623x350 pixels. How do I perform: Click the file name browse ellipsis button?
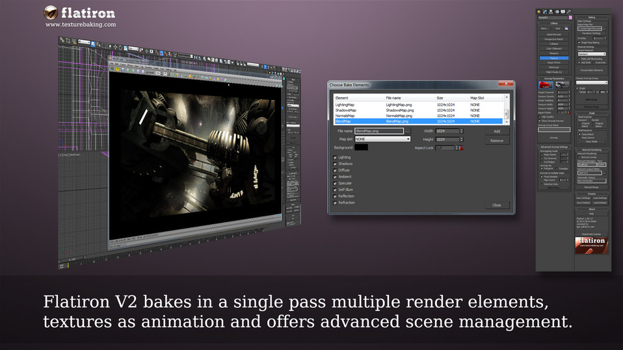[407, 131]
